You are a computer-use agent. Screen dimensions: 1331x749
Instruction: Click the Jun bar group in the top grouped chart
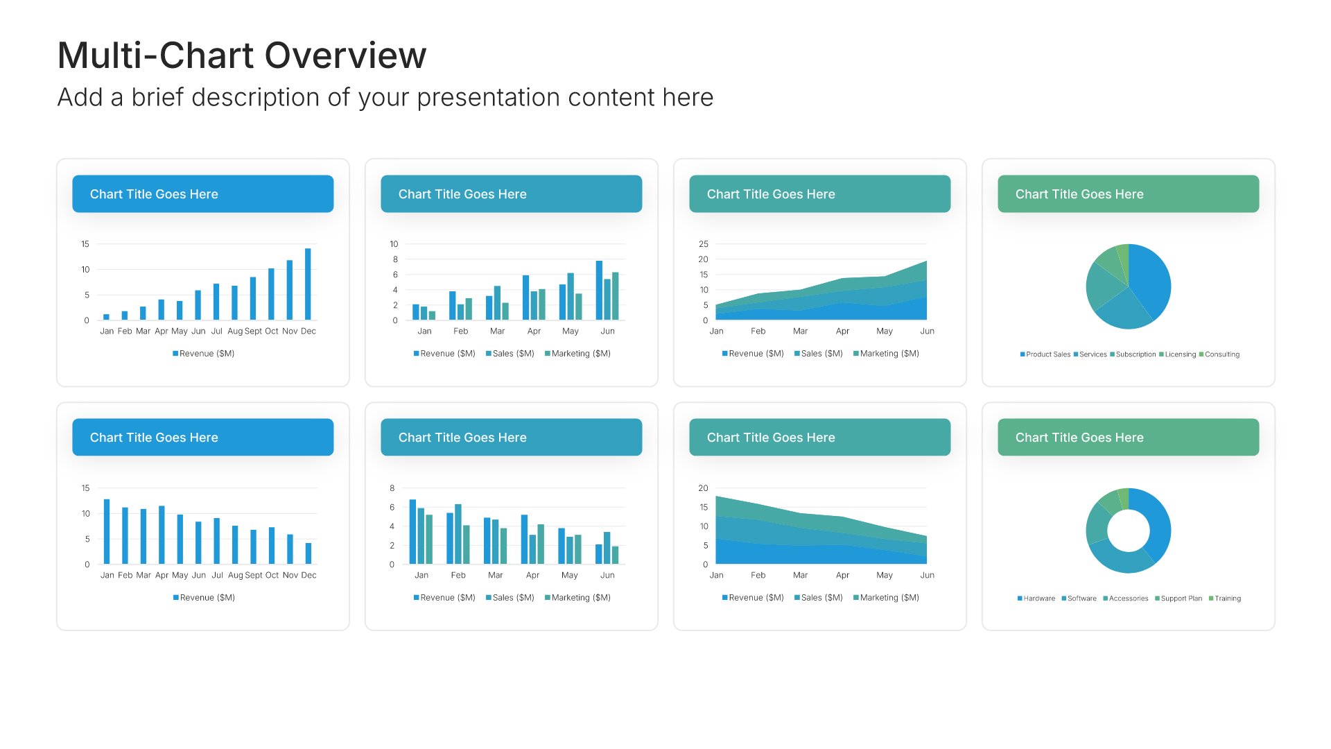(x=607, y=290)
